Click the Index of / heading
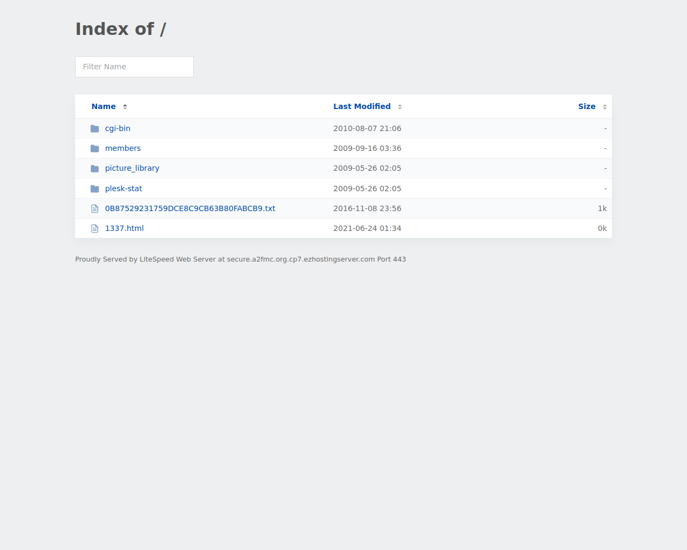The width and height of the screenshot is (687, 550). (121, 29)
